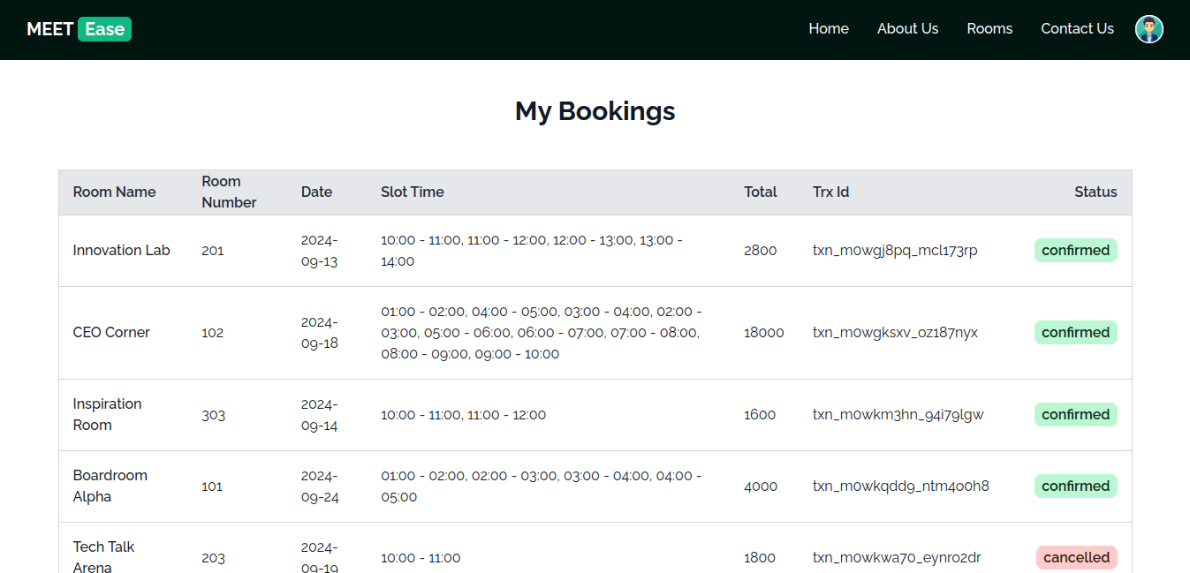Image resolution: width=1190 pixels, height=573 pixels.
Task: Click the My Bookings heading
Action: tap(595, 111)
